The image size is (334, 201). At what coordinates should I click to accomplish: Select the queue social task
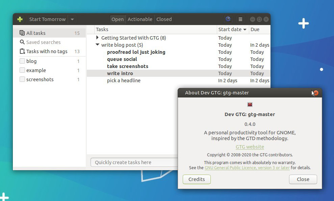(122, 59)
